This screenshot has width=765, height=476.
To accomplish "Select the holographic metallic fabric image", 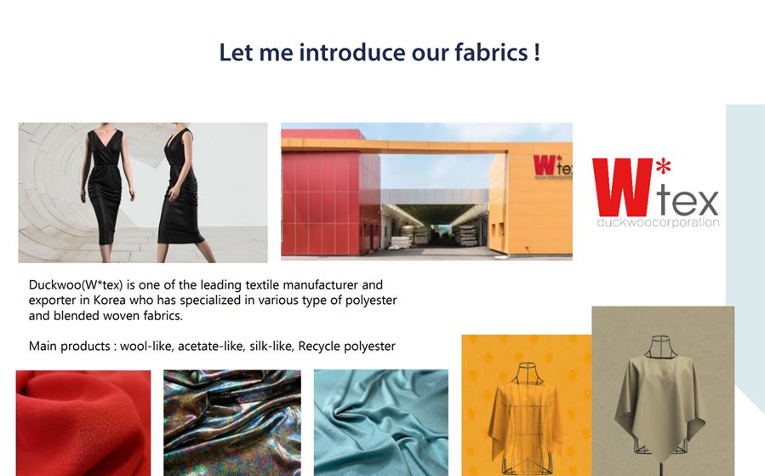I will [232, 423].
